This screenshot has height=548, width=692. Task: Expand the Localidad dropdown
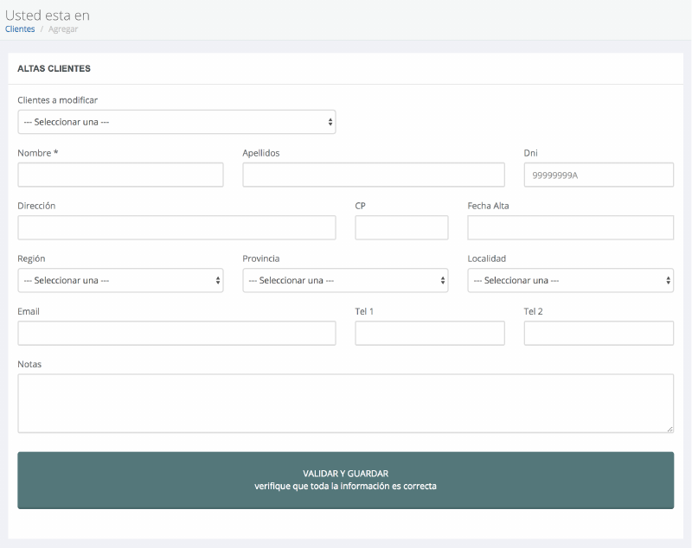(570, 280)
